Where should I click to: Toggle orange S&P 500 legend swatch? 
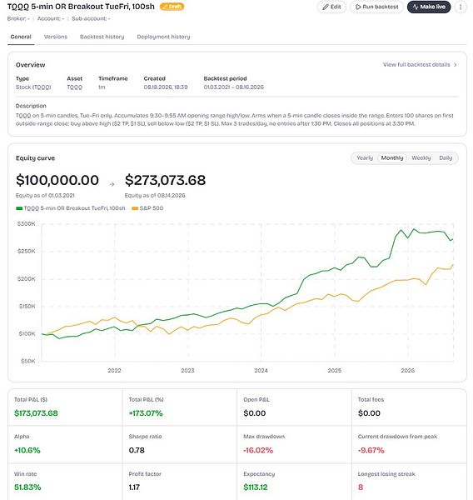[x=135, y=208]
